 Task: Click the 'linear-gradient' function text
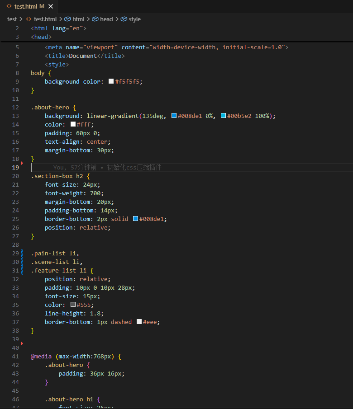(x=113, y=116)
